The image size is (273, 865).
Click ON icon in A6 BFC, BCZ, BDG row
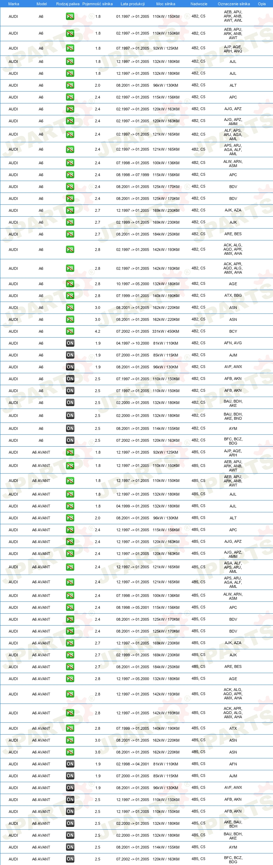click(70, 440)
